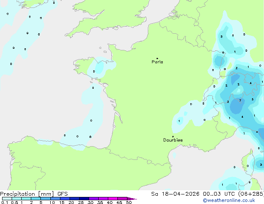This screenshot has width=264, height=204.
Task: Select the 2–5 mm legend swatch
Action: point(36,199)
